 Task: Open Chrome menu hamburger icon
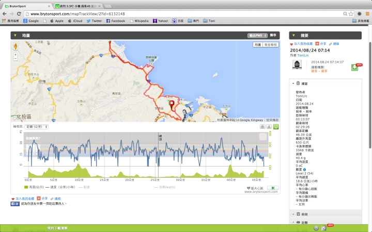pos(367,14)
